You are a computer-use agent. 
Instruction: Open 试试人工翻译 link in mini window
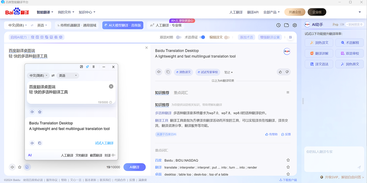(x=105, y=143)
